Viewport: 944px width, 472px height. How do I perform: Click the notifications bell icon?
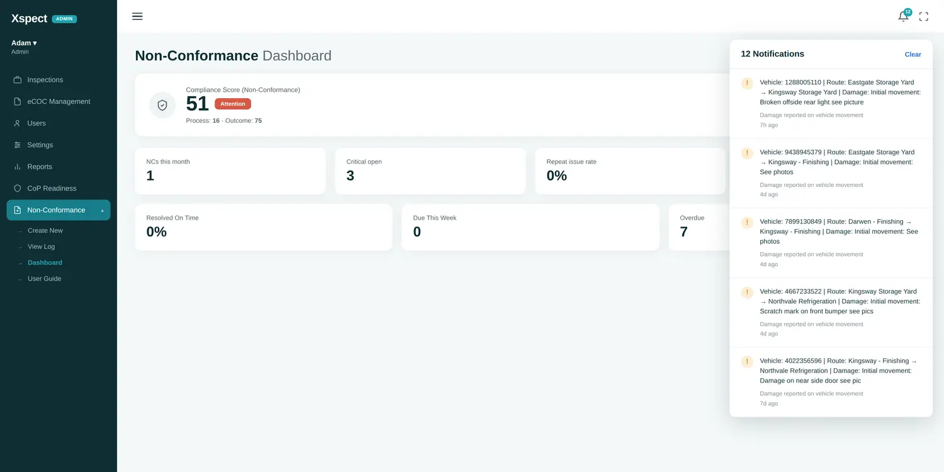[903, 17]
